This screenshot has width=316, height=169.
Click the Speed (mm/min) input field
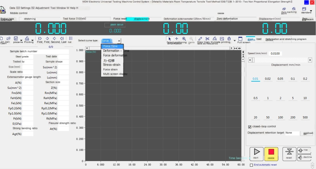click(x=275, y=54)
